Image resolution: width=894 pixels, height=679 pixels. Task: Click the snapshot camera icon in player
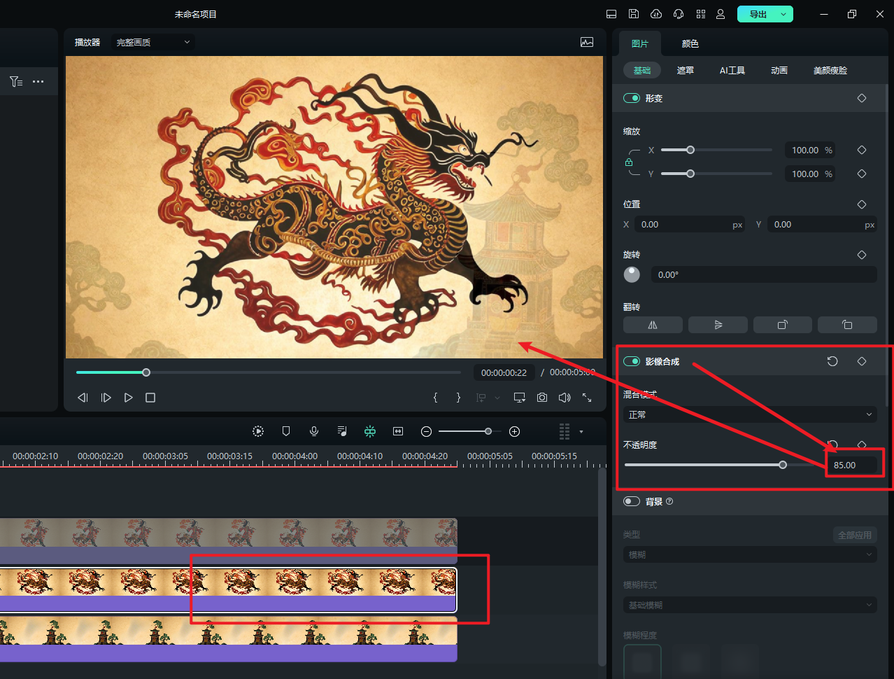click(541, 398)
